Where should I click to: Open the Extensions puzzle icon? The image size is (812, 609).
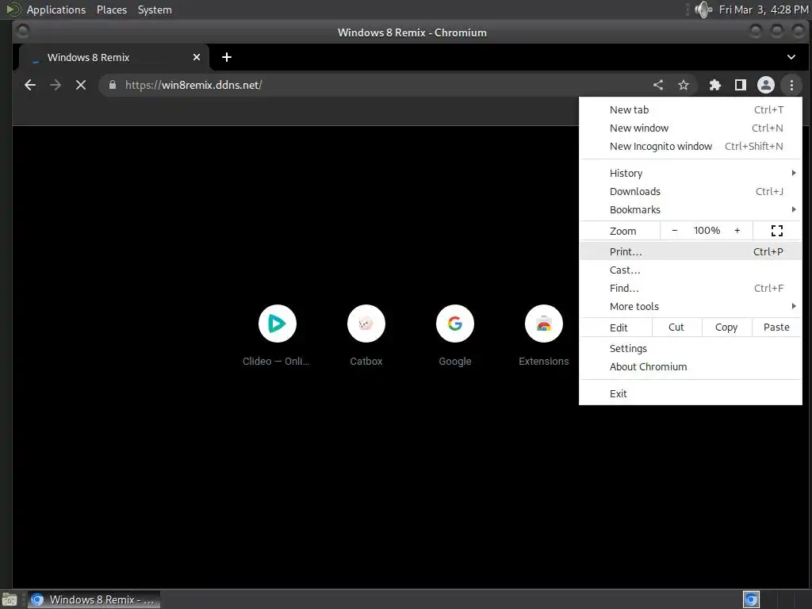point(715,85)
